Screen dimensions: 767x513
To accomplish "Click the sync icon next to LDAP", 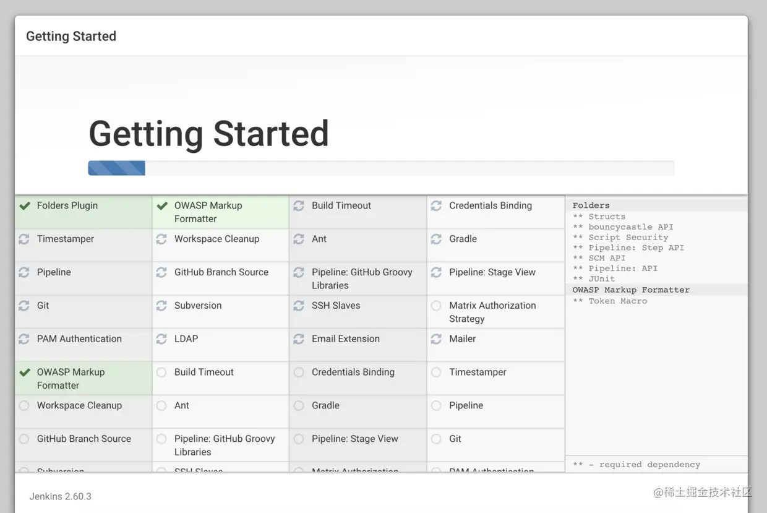I will 161,339.
